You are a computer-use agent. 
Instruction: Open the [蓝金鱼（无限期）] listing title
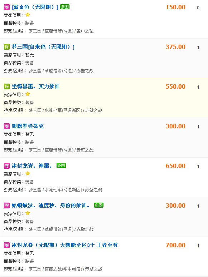tap(35, 7)
